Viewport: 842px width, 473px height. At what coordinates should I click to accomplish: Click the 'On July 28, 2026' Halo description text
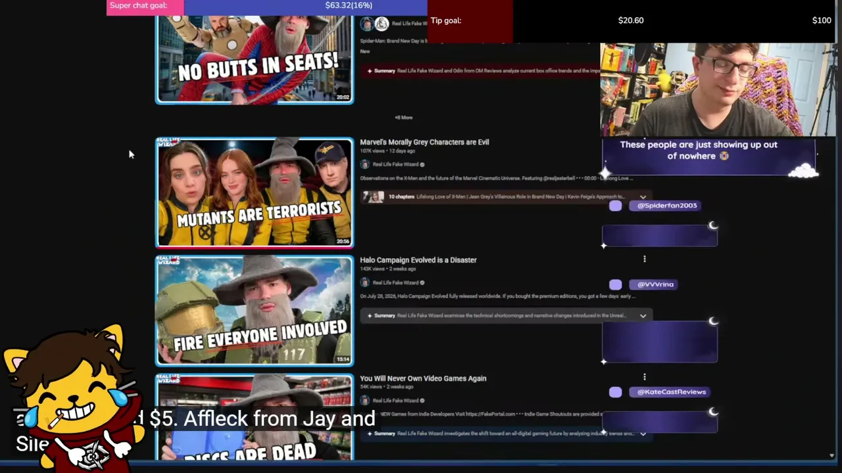coord(498,296)
